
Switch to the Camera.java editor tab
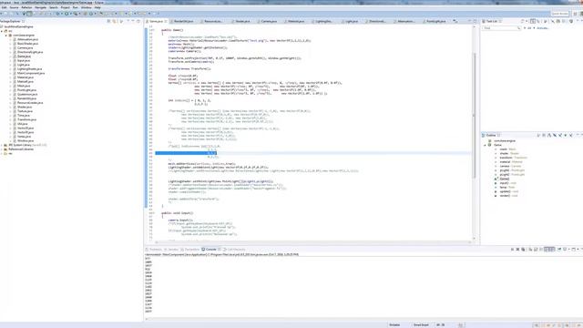pyautogui.click(x=269, y=21)
